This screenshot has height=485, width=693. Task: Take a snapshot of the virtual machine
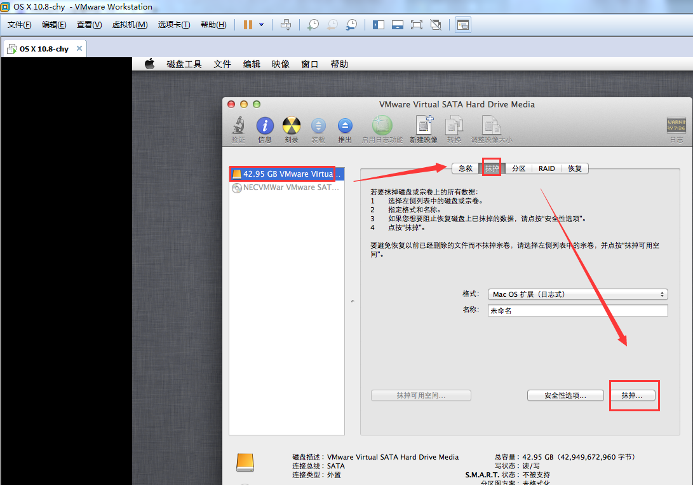click(x=313, y=25)
